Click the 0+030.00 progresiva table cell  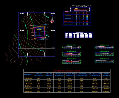(x=28, y=86)
